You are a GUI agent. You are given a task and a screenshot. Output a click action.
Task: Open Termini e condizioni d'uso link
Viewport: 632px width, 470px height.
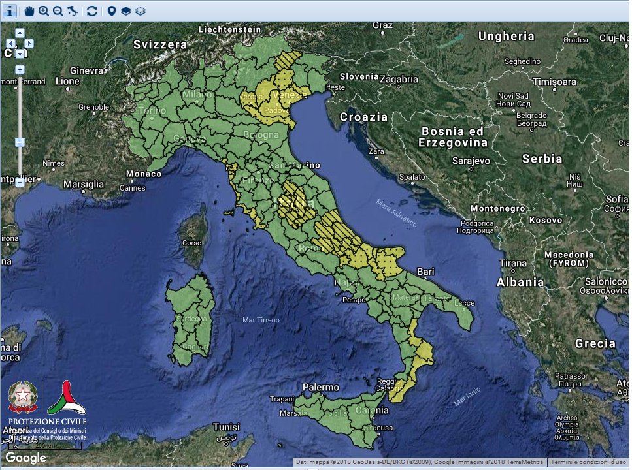click(588, 462)
